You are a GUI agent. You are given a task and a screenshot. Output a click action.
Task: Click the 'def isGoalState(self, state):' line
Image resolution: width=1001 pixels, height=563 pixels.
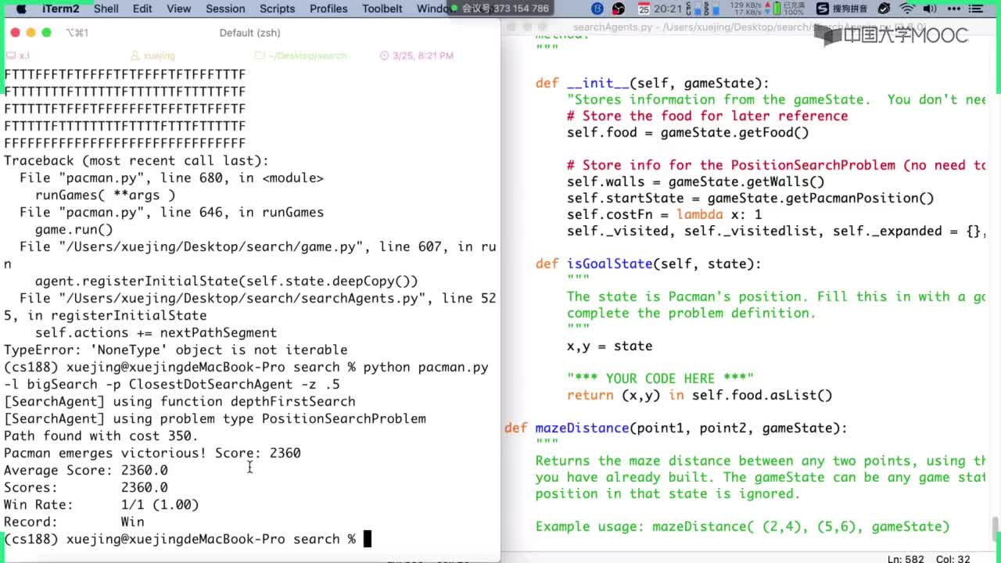pos(648,264)
